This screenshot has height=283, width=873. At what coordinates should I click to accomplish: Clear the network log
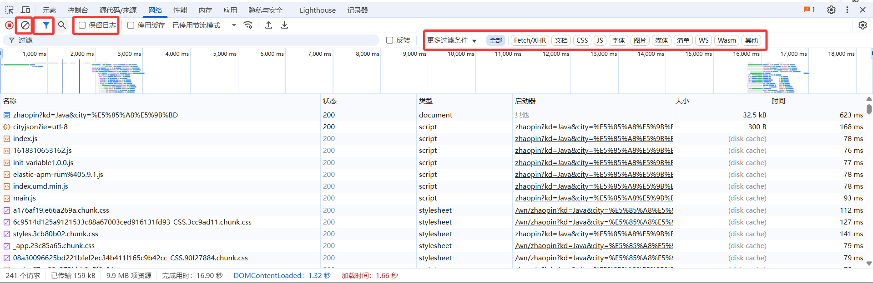[25, 25]
